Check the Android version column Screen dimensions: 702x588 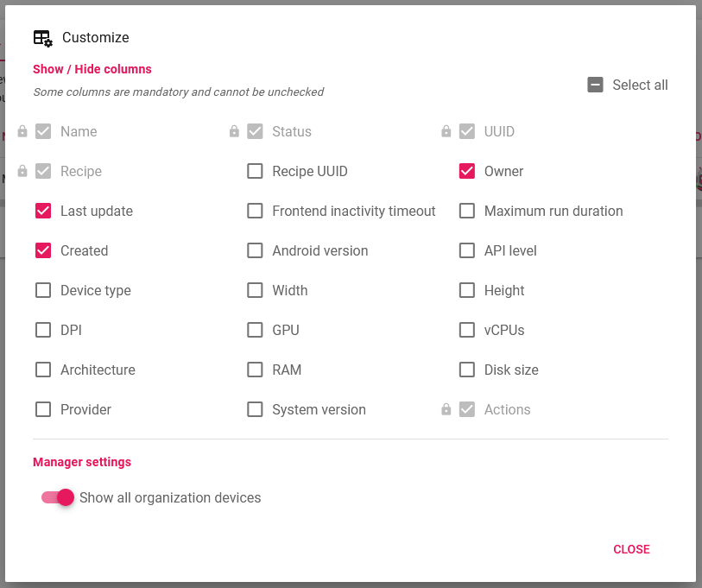tap(255, 250)
